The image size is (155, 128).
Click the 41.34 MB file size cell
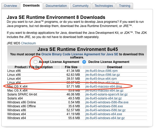(73, 71)
